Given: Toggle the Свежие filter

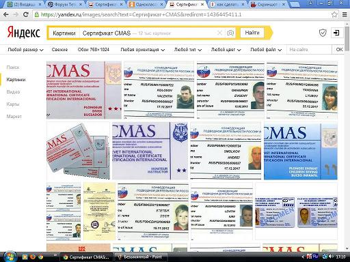Looking at the screenshot, I should tap(59, 50).
